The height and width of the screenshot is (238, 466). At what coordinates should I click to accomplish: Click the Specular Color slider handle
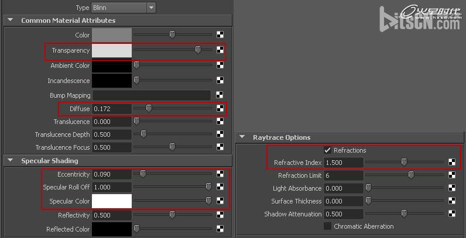click(208, 201)
